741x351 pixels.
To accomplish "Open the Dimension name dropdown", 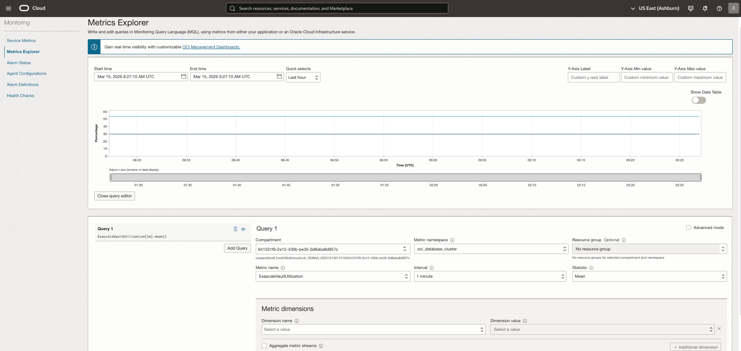I will 373,329.
